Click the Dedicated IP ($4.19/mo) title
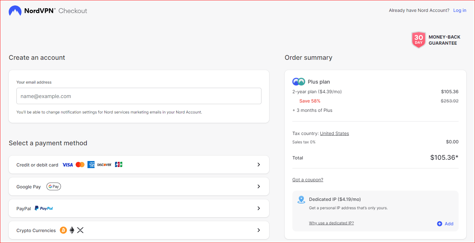The height and width of the screenshot is (243, 475). click(335, 199)
